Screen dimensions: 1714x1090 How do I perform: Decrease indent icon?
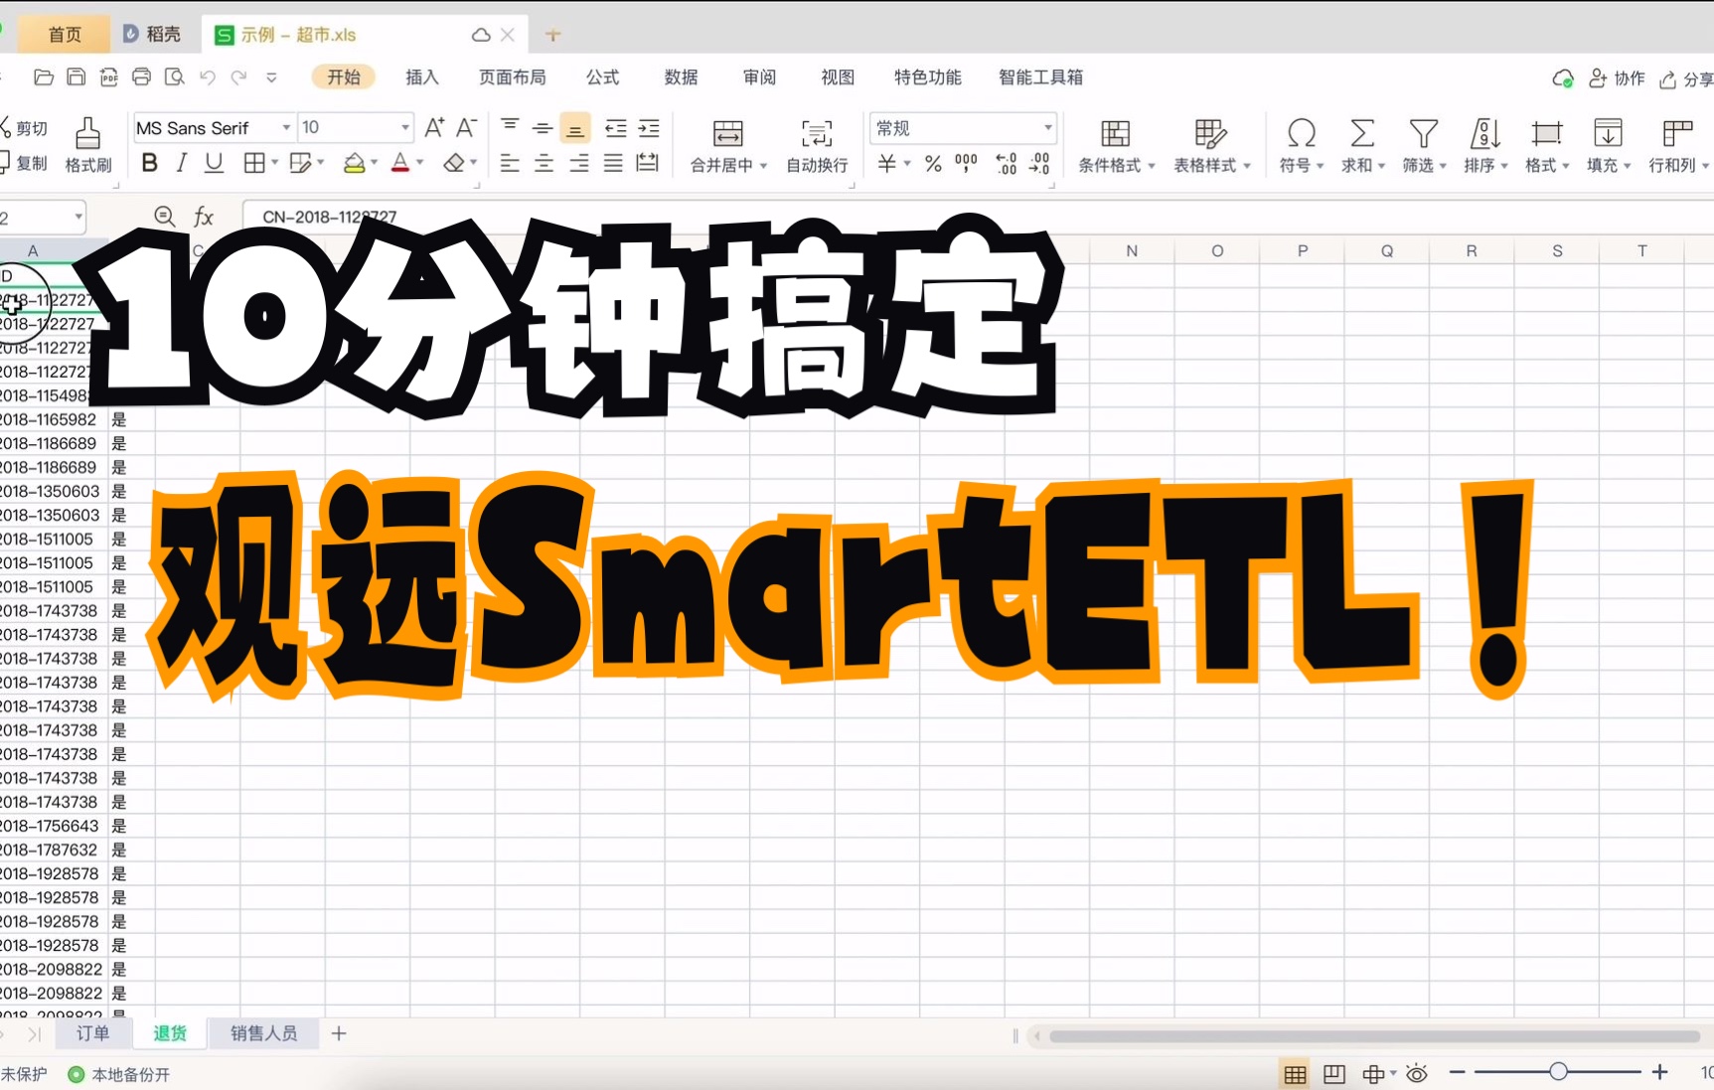pyautogui.click(x=616, y=128)
